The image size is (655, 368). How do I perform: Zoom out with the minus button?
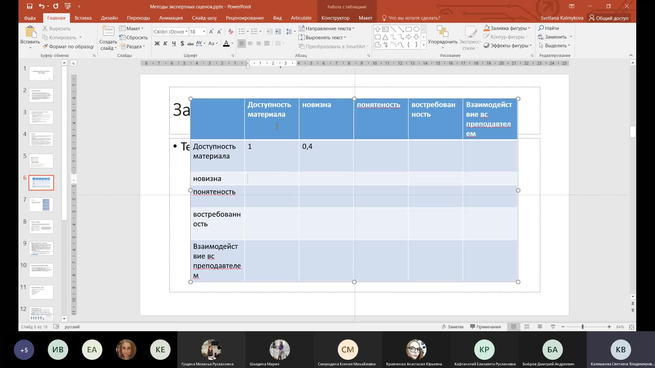563,327
